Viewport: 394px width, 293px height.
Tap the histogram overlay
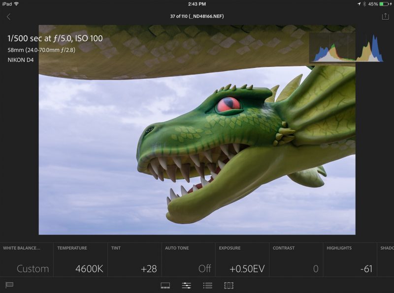point(347,48)
